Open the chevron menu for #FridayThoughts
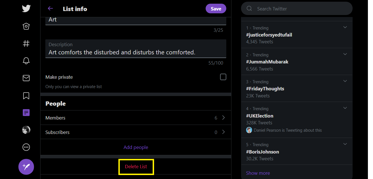This screenshot has width=373, height=179. [x=345, y=81]
